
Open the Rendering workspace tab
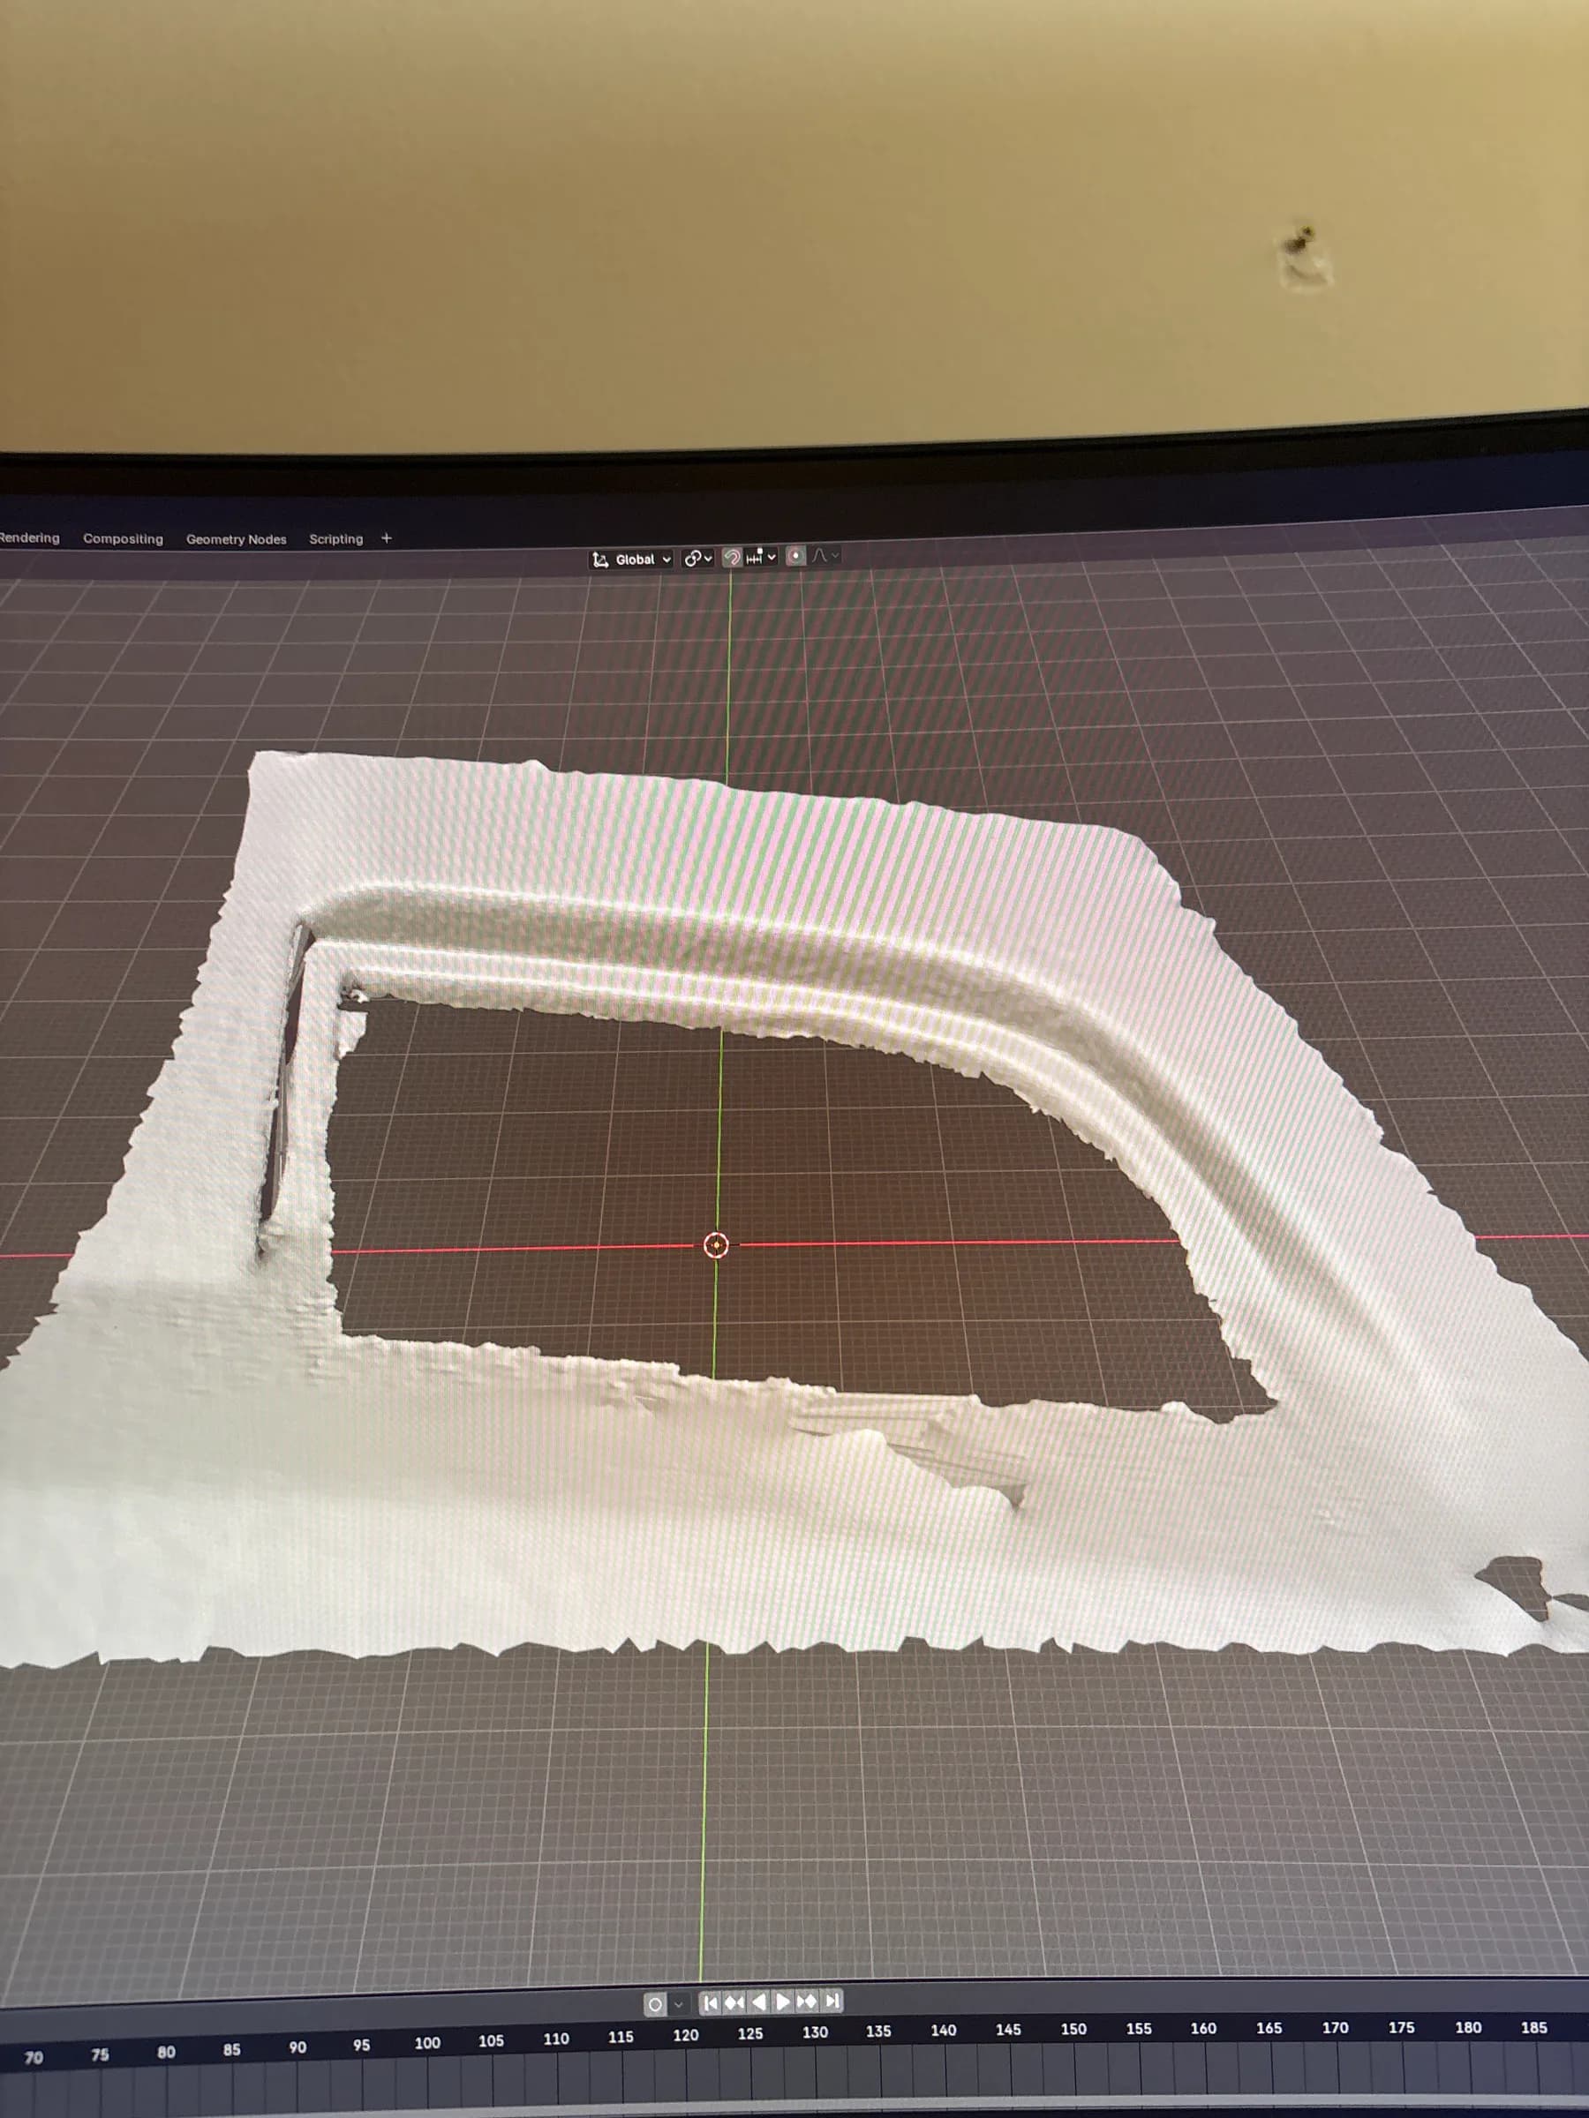pos(29,537)
